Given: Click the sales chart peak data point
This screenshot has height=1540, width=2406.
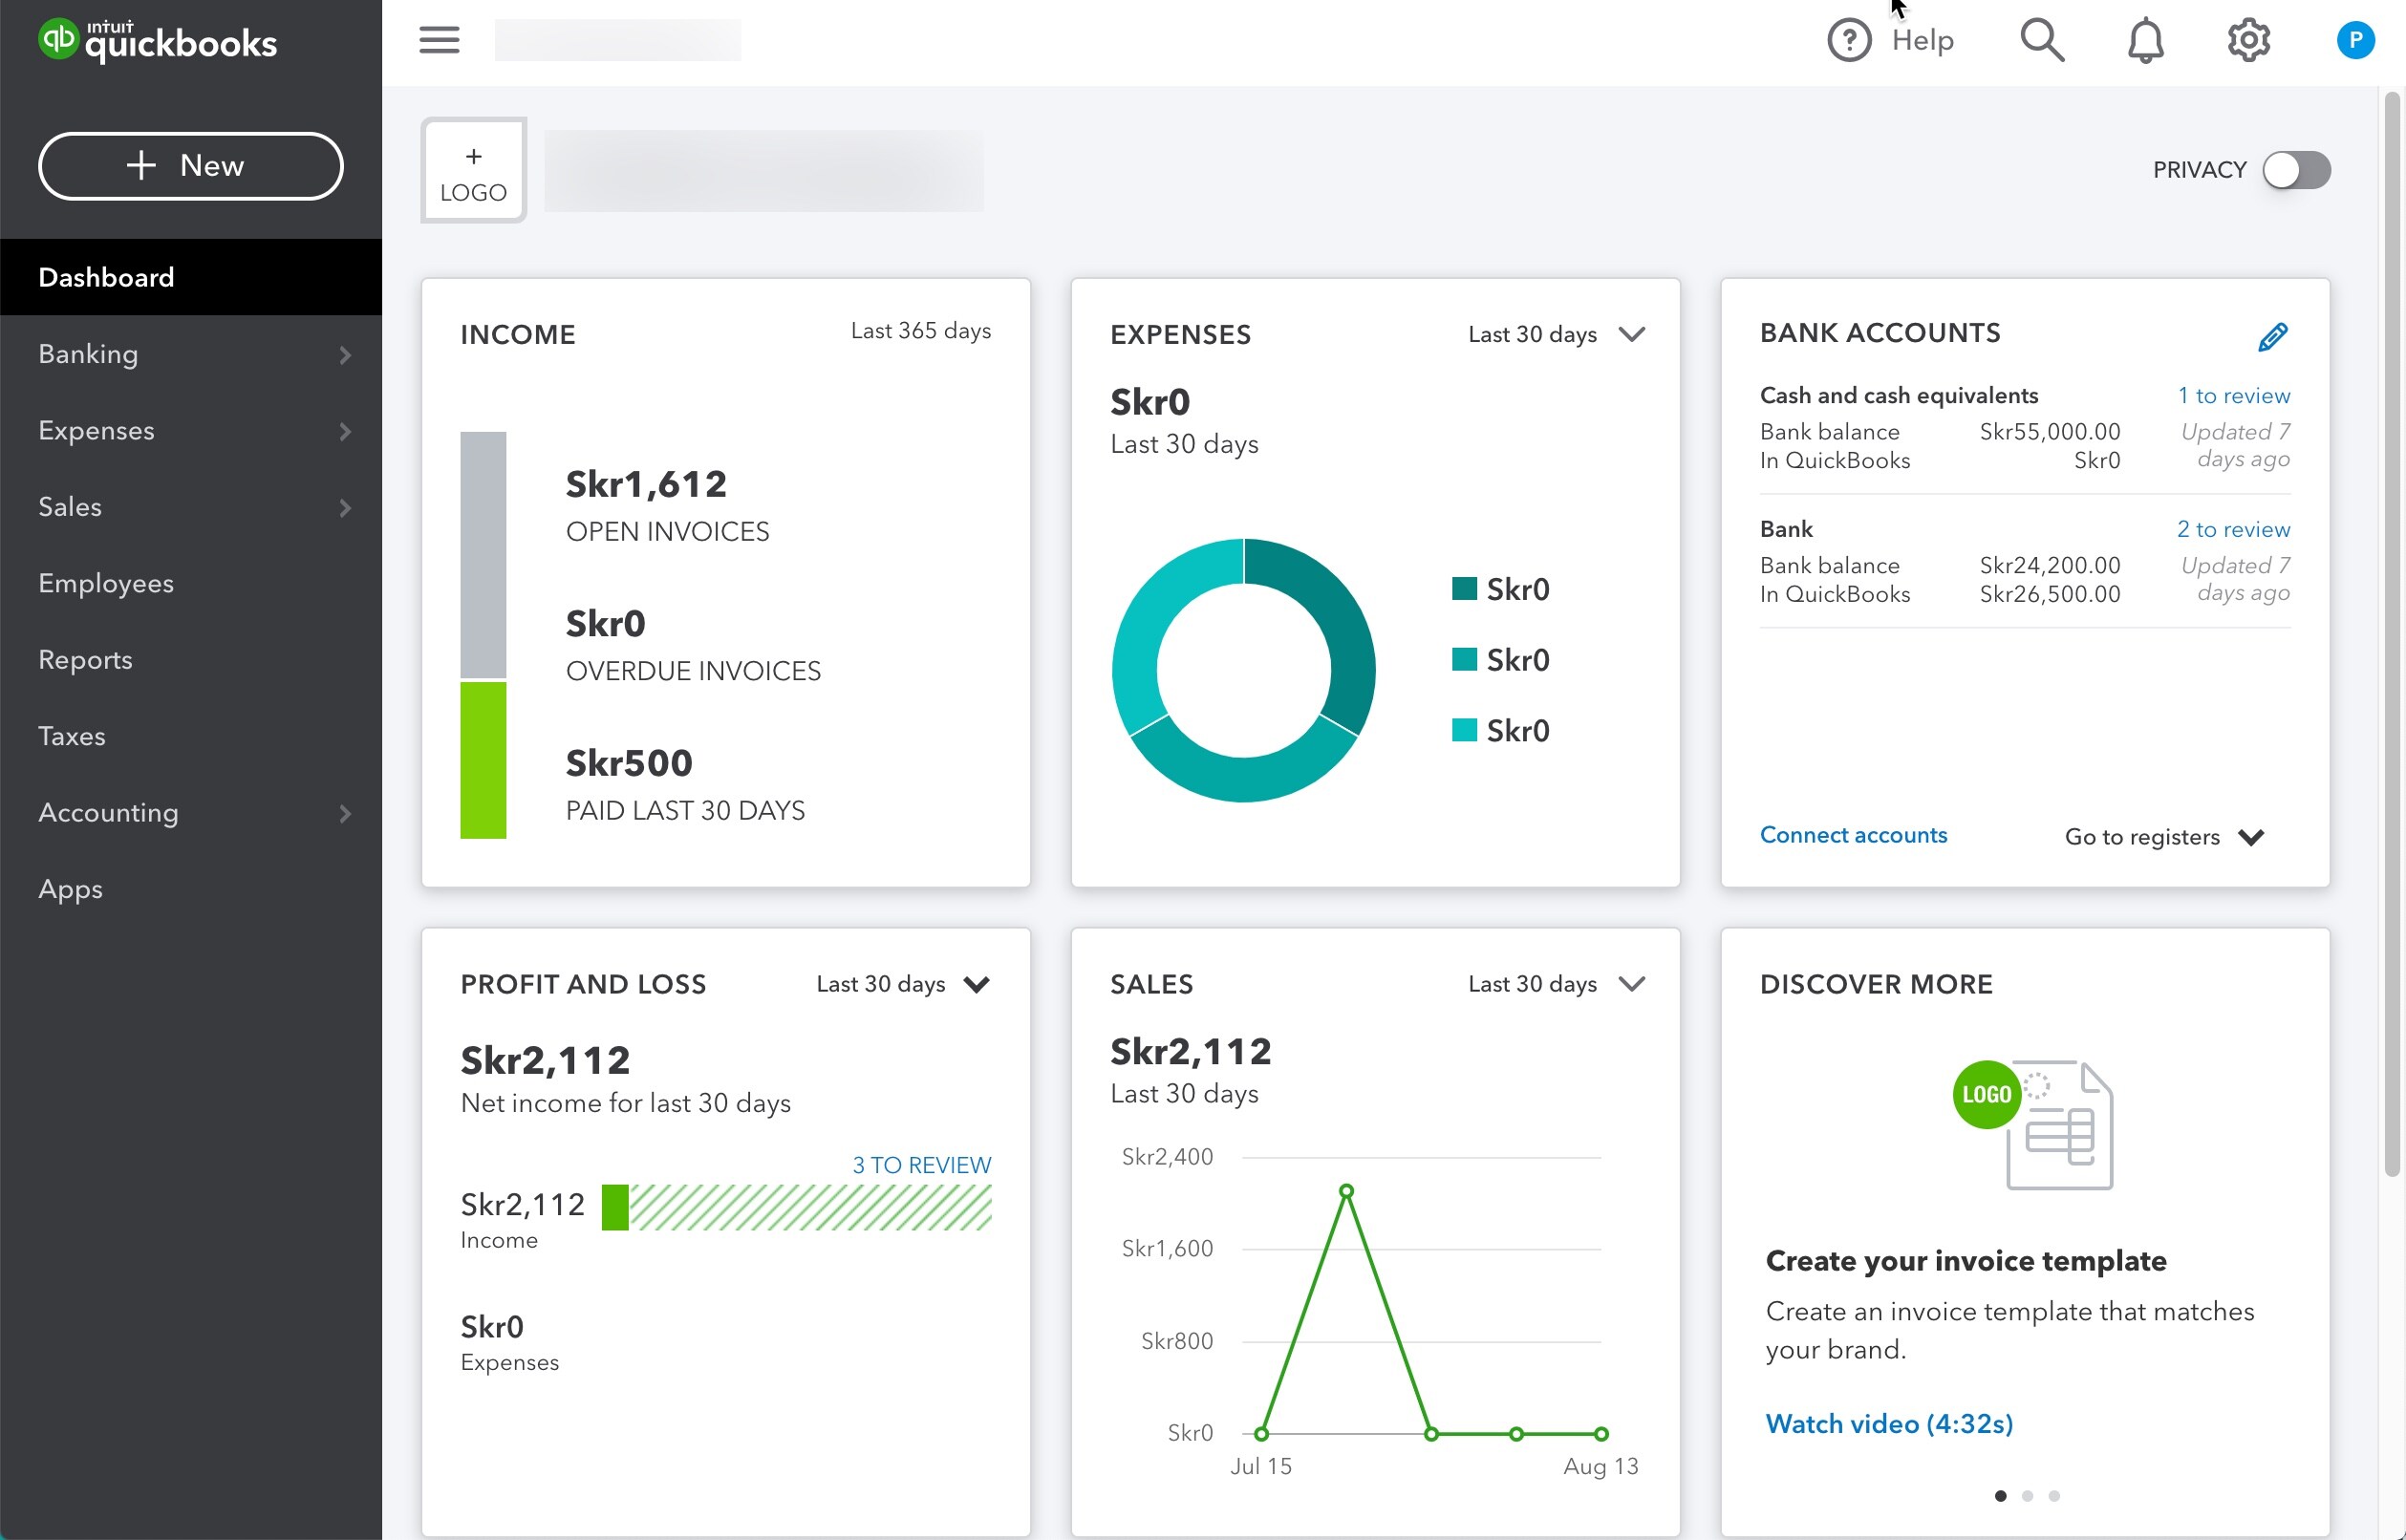Looking at the screenshot, I should pos(1346,1191).
